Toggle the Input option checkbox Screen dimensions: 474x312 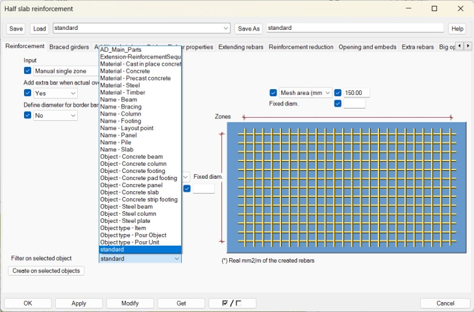(x=27, y=70)
